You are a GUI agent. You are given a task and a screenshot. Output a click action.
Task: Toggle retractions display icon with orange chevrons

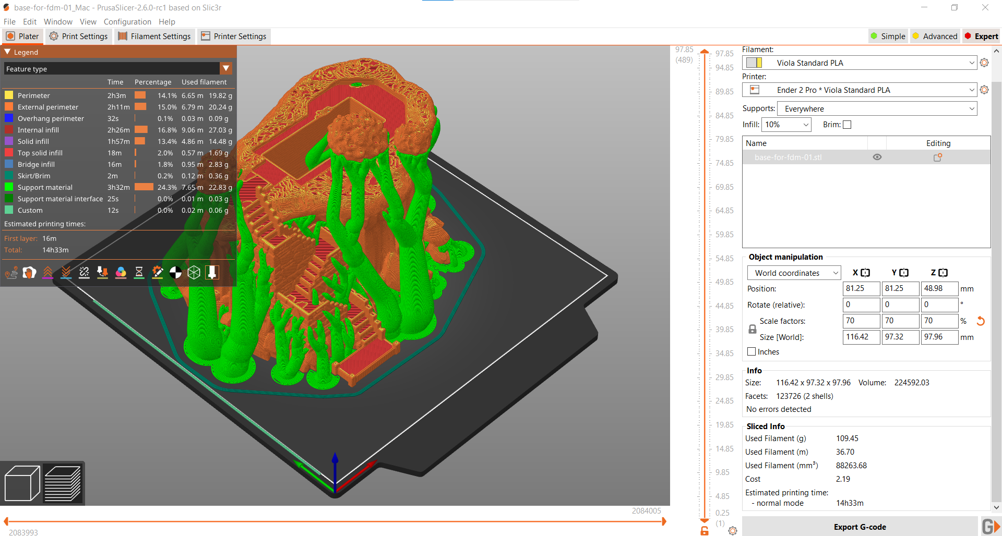click(x=48, y=272)
